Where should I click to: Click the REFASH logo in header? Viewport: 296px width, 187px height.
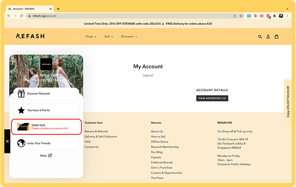pyautogui.click(x=30, y=36)
